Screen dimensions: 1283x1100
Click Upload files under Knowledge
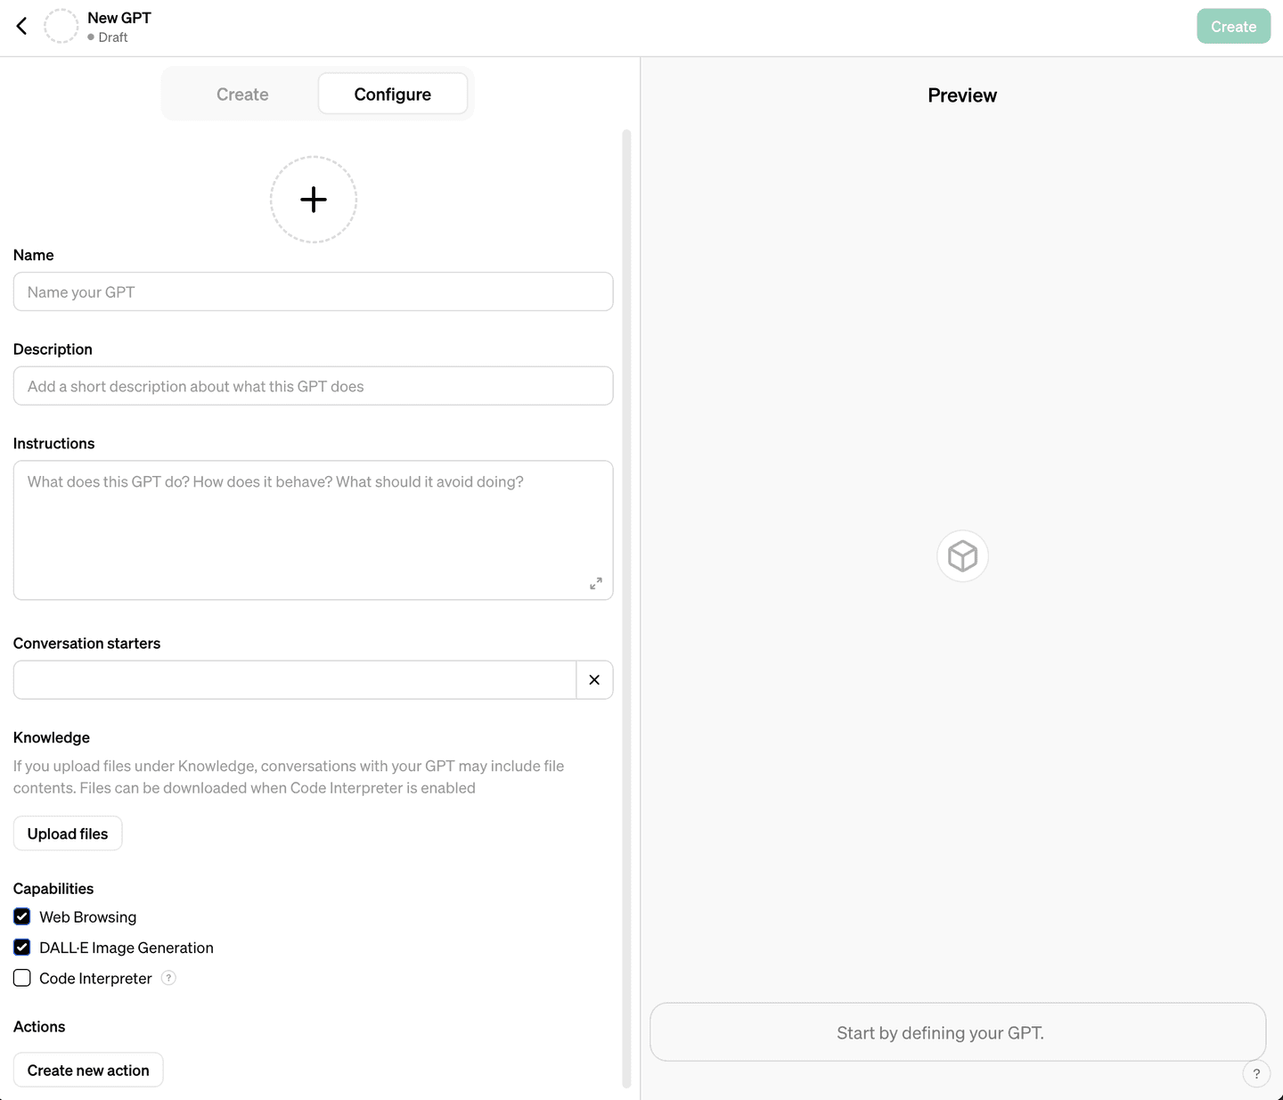coord(67,833)
